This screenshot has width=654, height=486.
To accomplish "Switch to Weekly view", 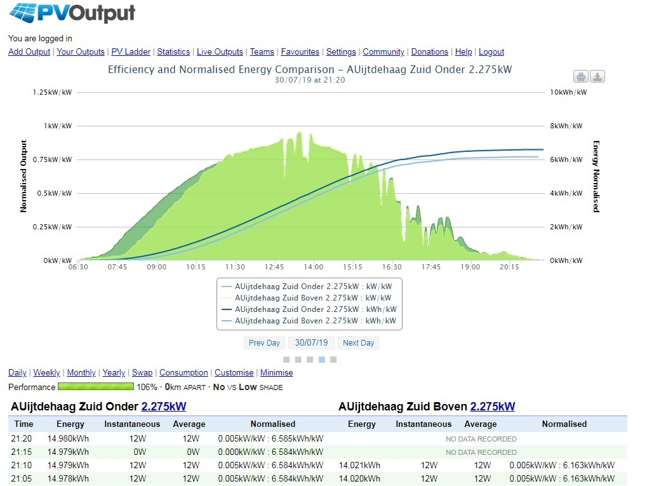I will (x=47, y=372).
